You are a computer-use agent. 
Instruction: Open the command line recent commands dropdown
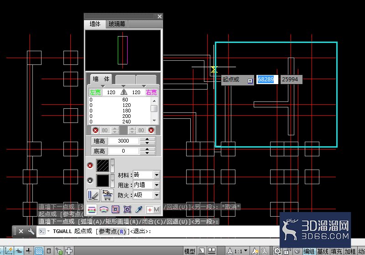pos(49,231)
